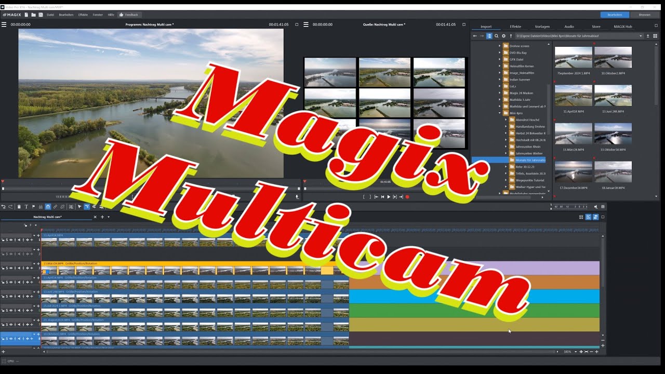Screen dimensions: 665x374
Task: Open the Effekte menu
Action: 83,15
